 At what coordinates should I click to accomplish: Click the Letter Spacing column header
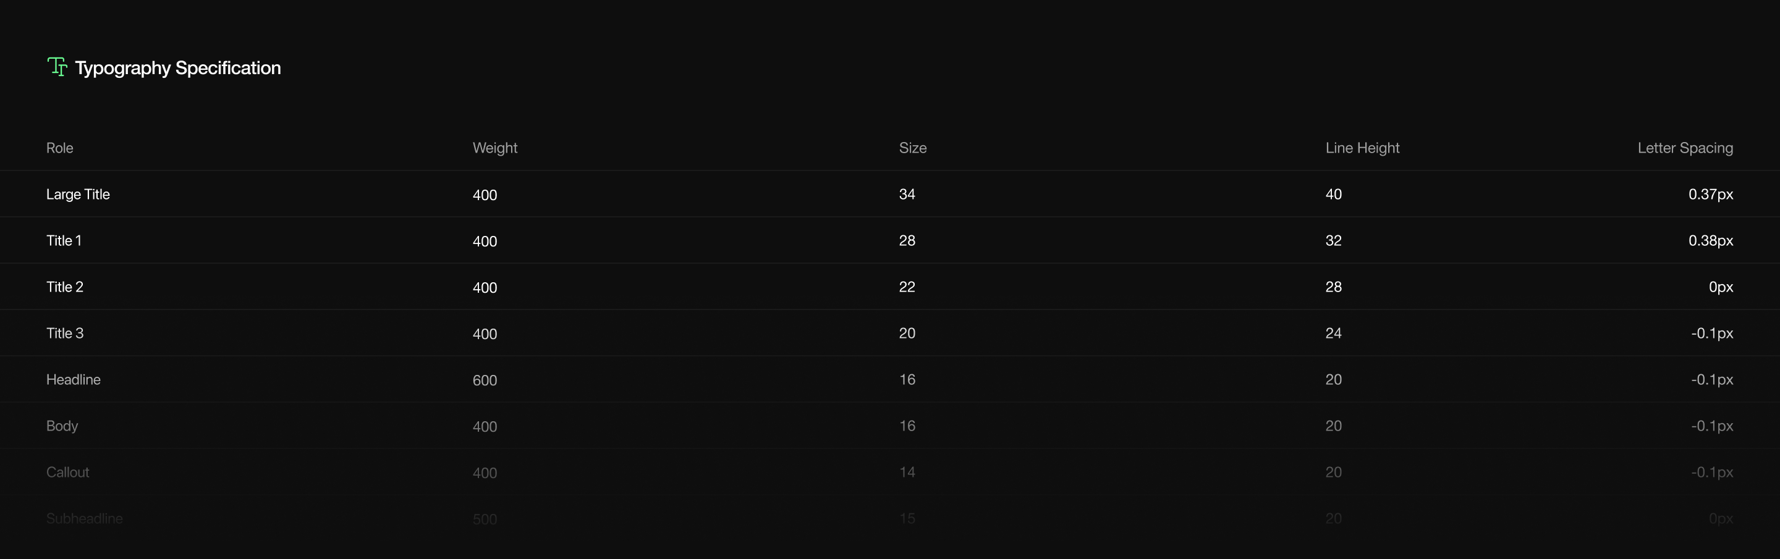tap(1685, 148)
